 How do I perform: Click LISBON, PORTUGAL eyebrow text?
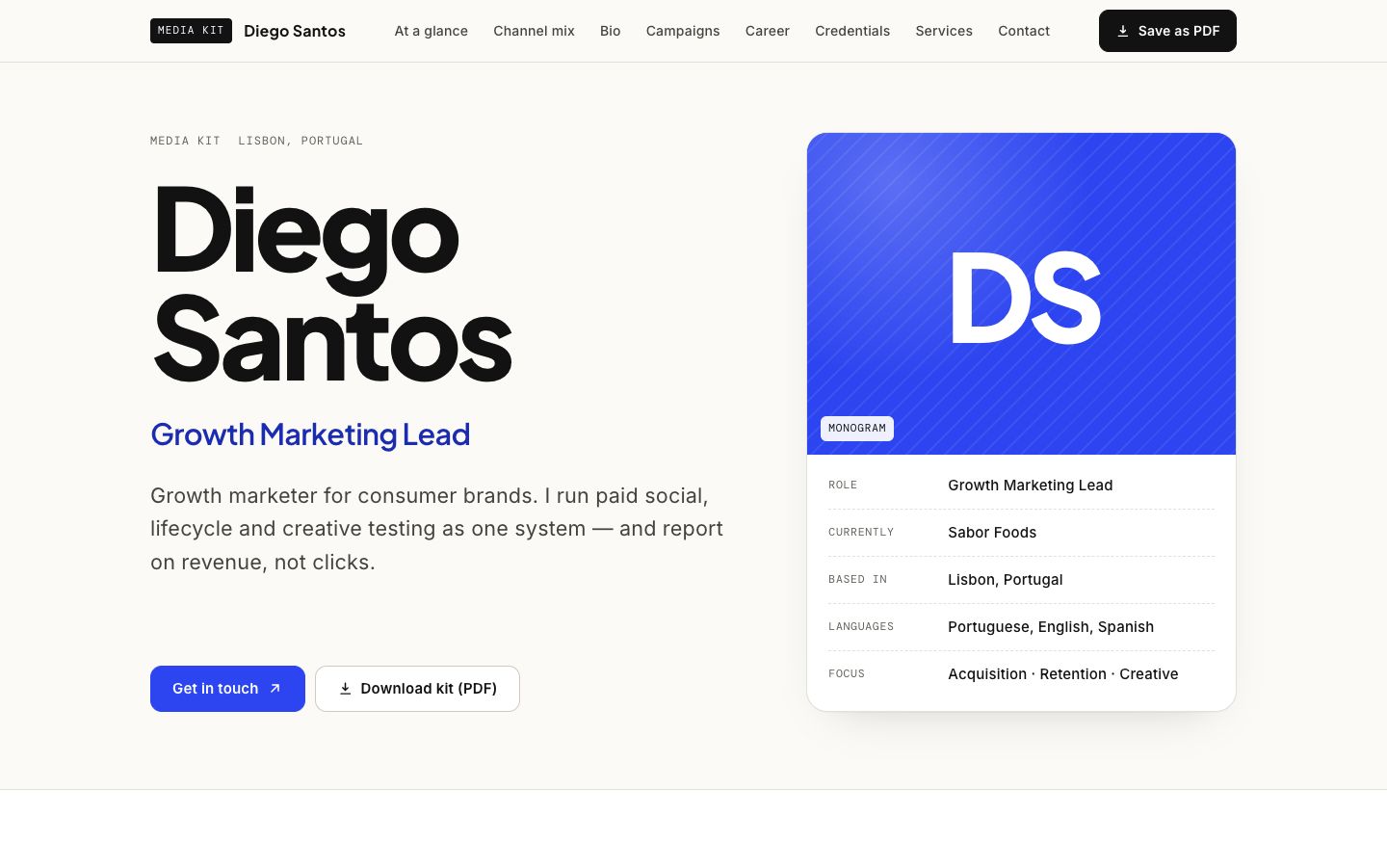click(301, 141)
